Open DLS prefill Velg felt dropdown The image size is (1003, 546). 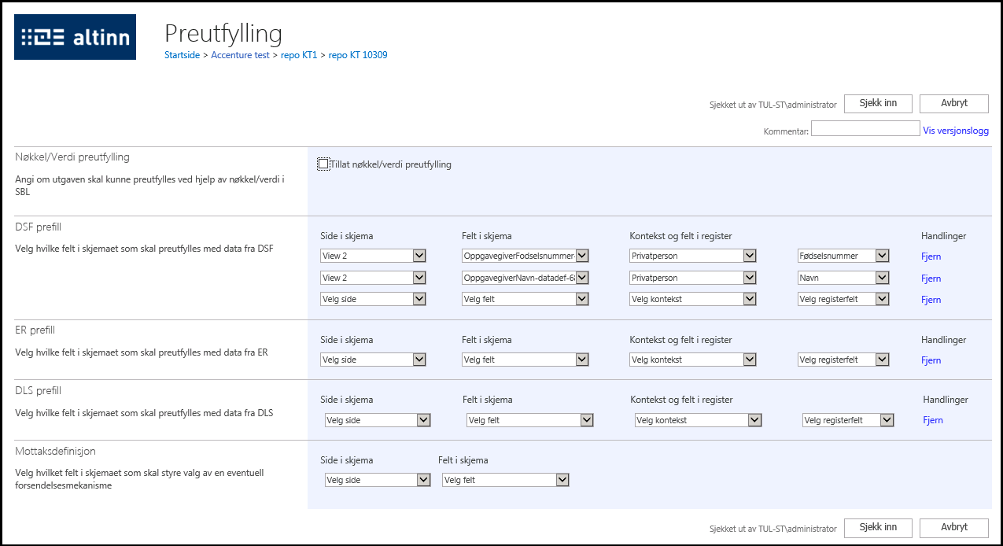click(x=529, y=420)
